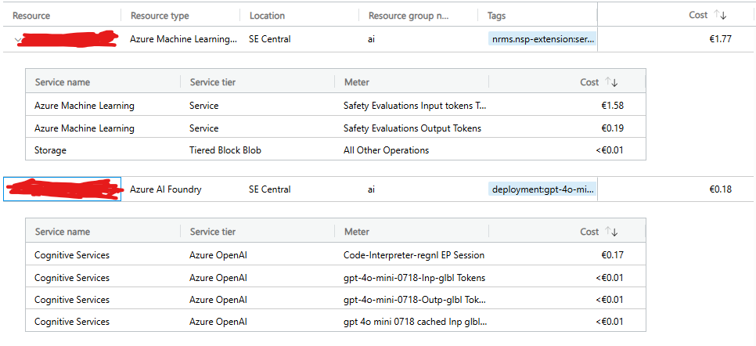Sort by the Resource column header
The width and height of the screenshot is (756, 346).
31,16
